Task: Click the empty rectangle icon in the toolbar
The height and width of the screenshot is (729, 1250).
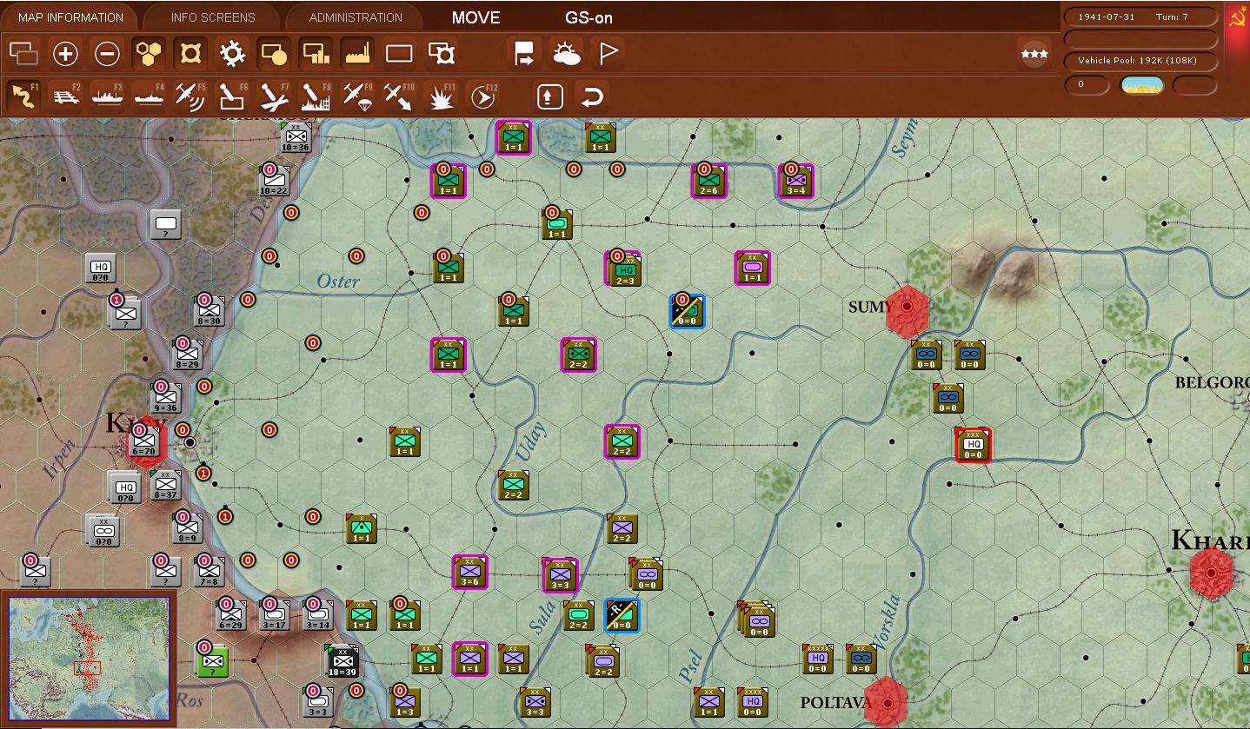Action: 399,54
